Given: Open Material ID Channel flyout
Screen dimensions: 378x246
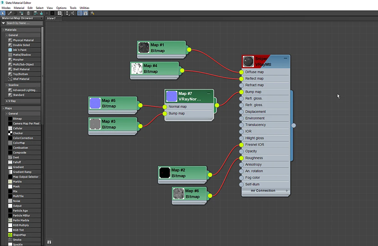Looking at the screenshot, I should click(60, 13).
